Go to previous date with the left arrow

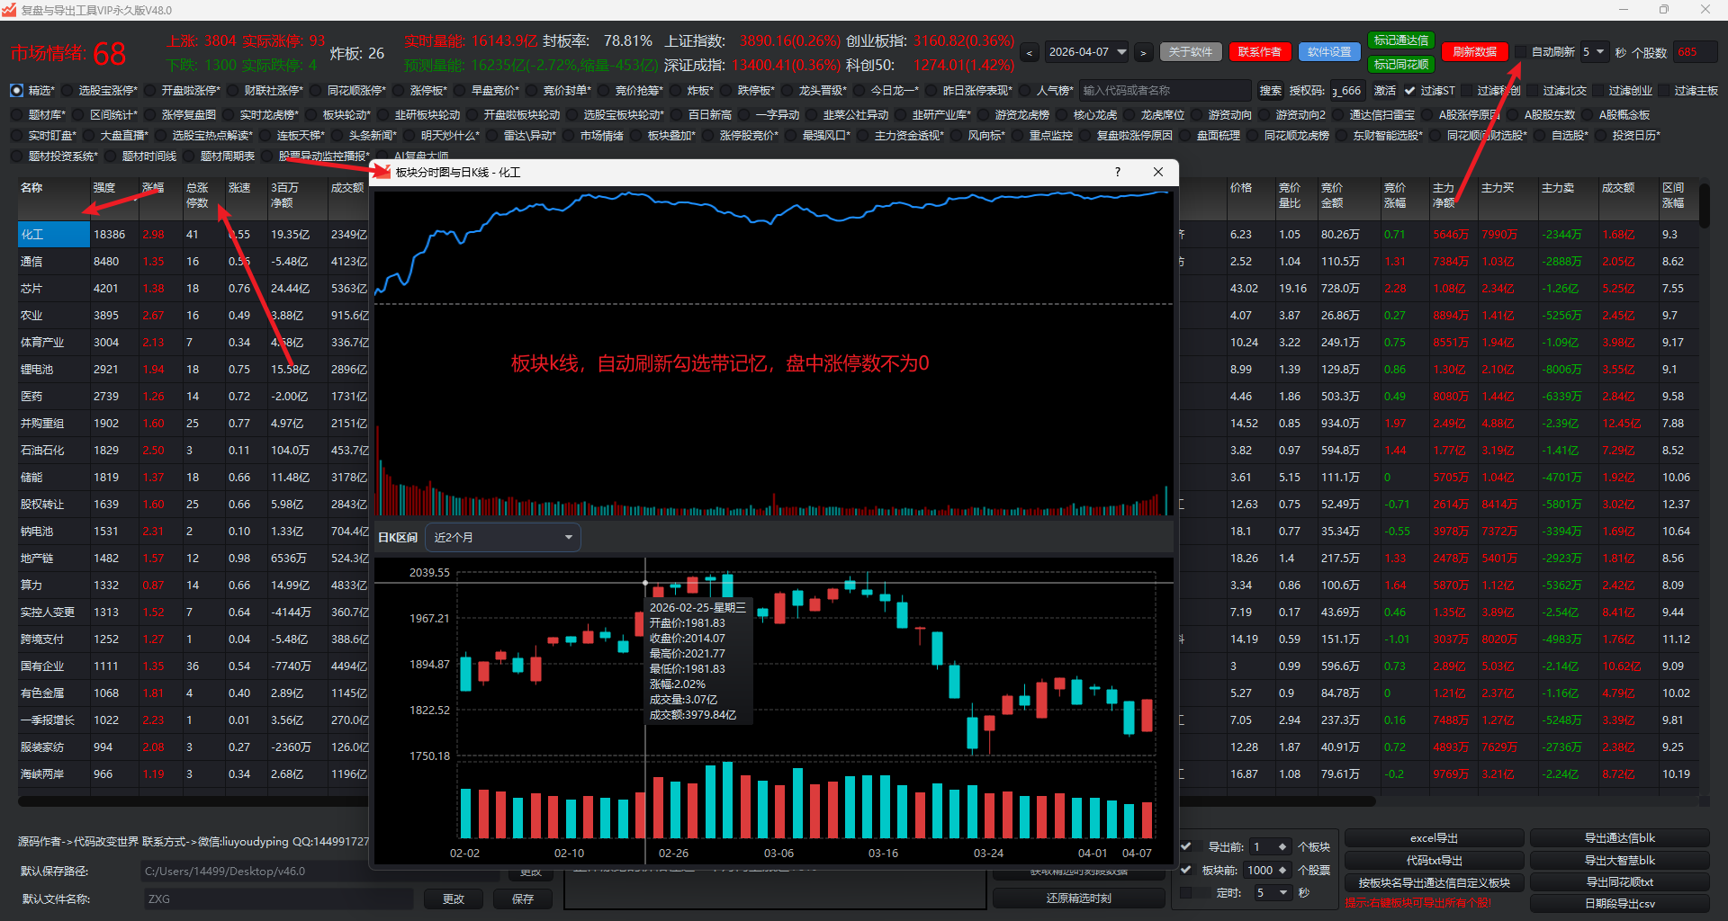pyautogui.click(x=1030, y=53)
